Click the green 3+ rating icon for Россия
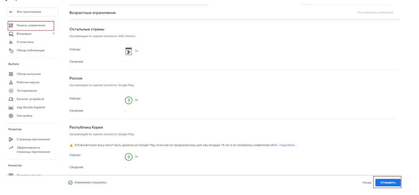 (128, 100)
